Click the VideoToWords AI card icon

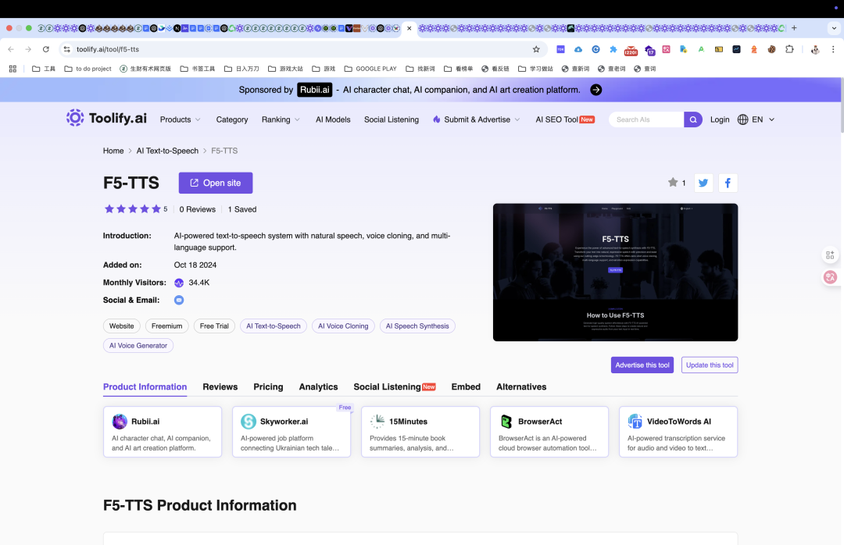[635, 422]
